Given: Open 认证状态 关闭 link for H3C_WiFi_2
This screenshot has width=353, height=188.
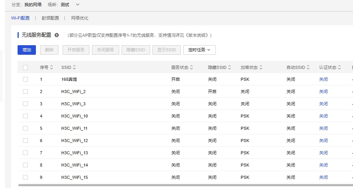Looking at the screenshot, I should coord(323,92).
